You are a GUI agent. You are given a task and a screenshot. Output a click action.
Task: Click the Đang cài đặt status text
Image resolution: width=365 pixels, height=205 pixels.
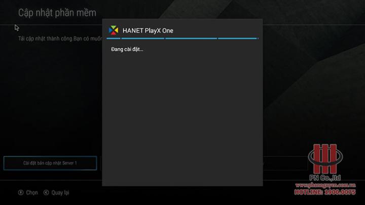coord(127,49)
